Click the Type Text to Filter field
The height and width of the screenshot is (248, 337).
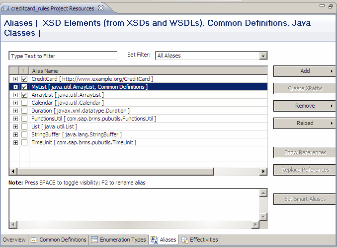click(x=63, y=56)
